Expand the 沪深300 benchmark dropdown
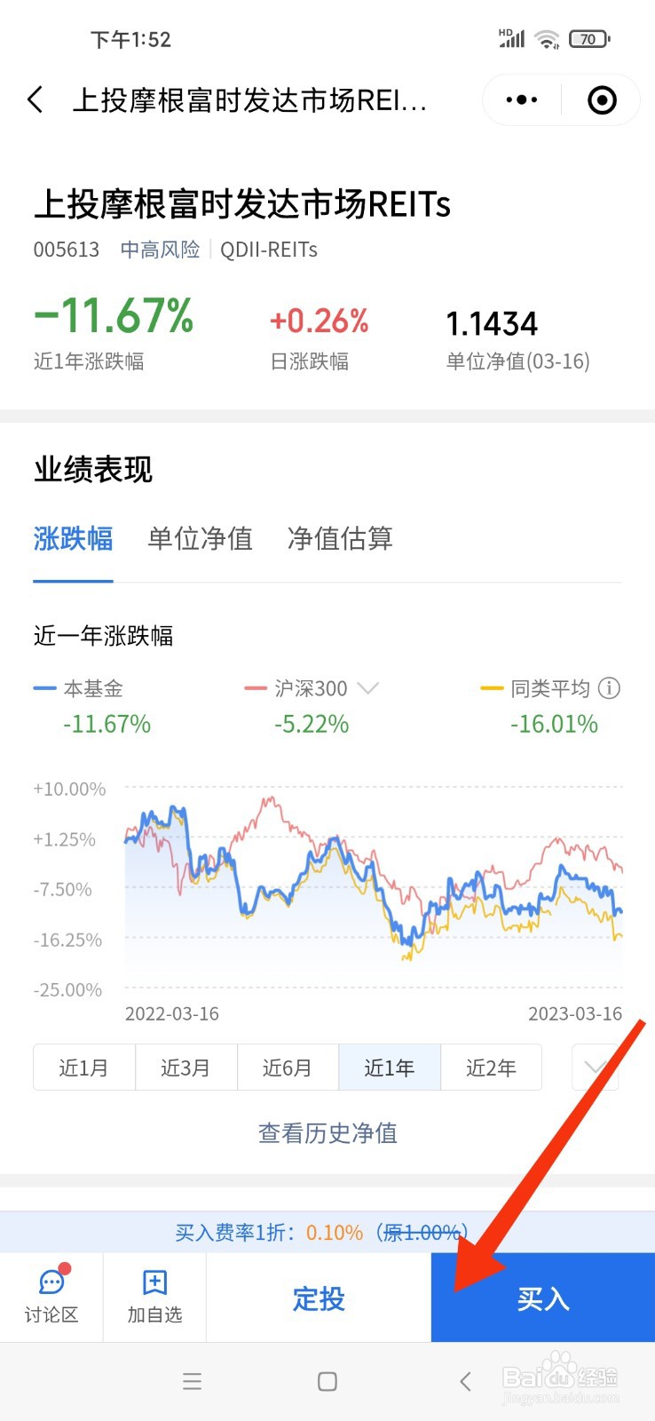The width and height of the screenshot is (655, 1421). (x=367, y=688)
